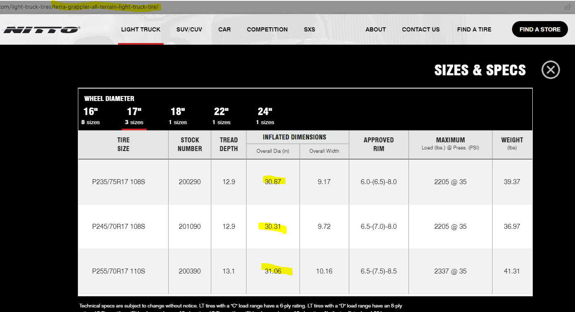This screenshot has height=312, width=575.
Task: Click the Inflated Dimensions header
Action: (295, 137)
